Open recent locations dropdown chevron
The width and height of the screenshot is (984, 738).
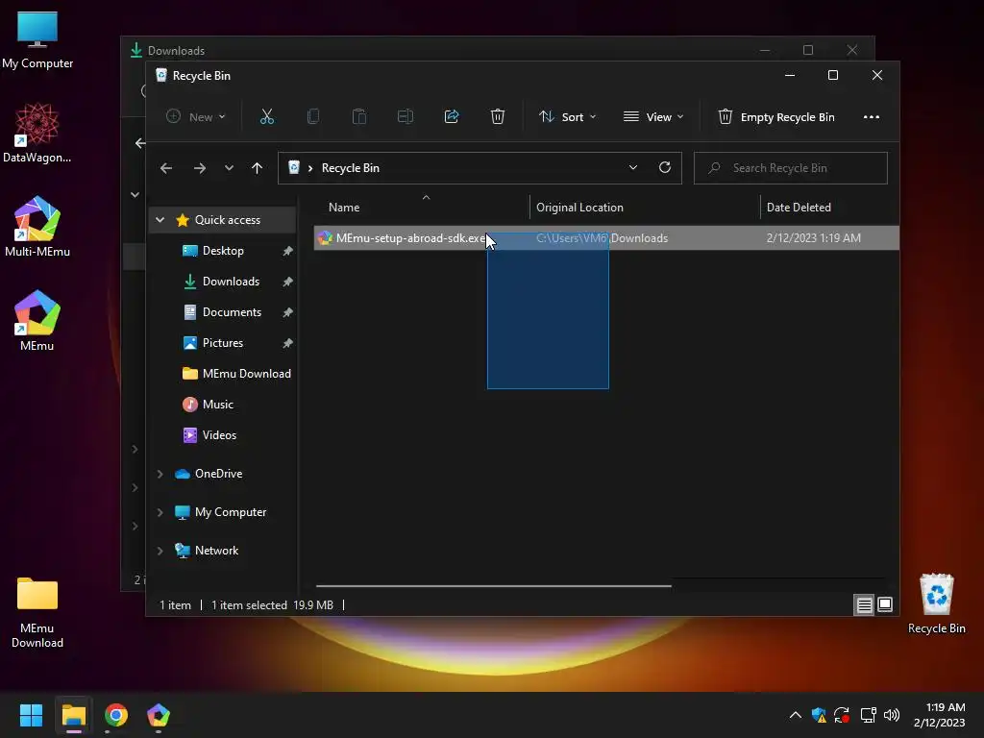(229, 168)
